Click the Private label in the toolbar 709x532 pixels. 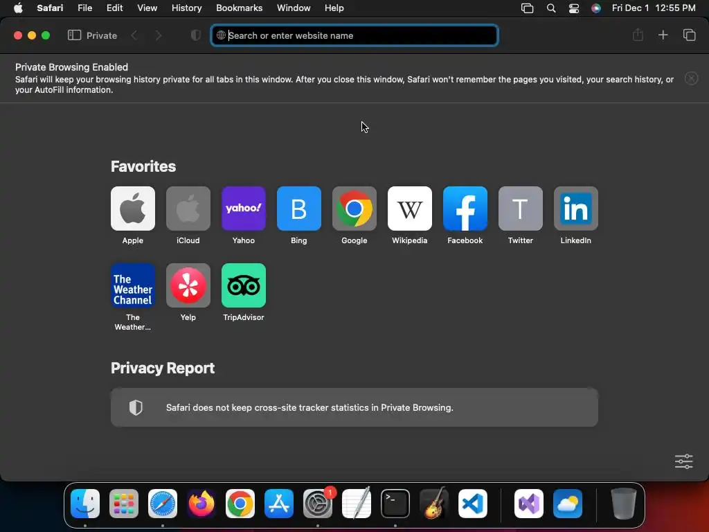[x=102, y=35]
